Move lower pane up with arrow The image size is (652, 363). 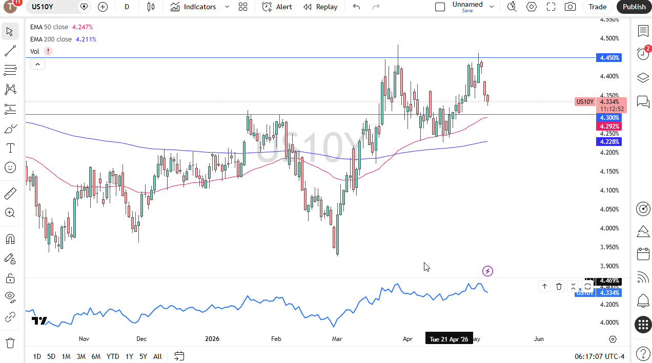(544, 287)
